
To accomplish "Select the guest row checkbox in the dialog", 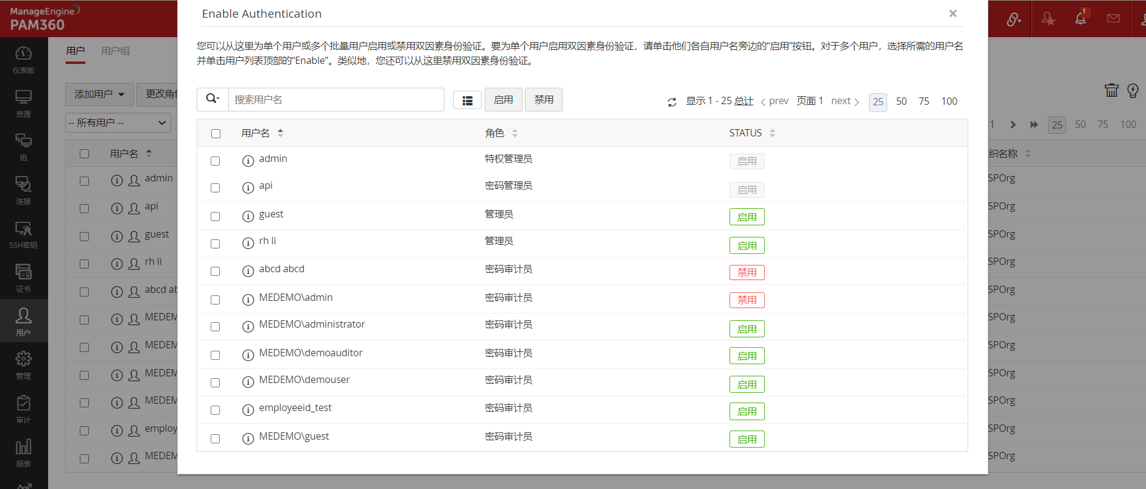I will click(x=215, y=216).
